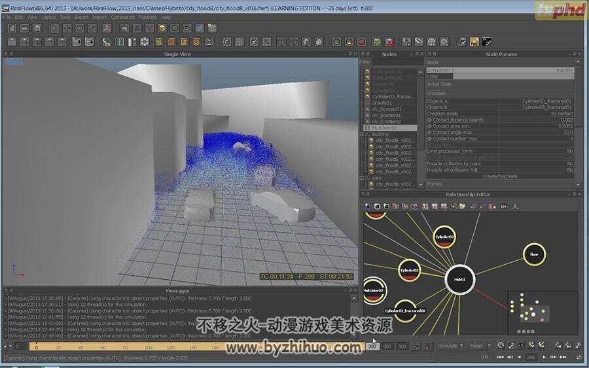The height and width of the screenshot is (368, 589).
Task: Click the Nodes Filter input field
Action: pos(398,62)
